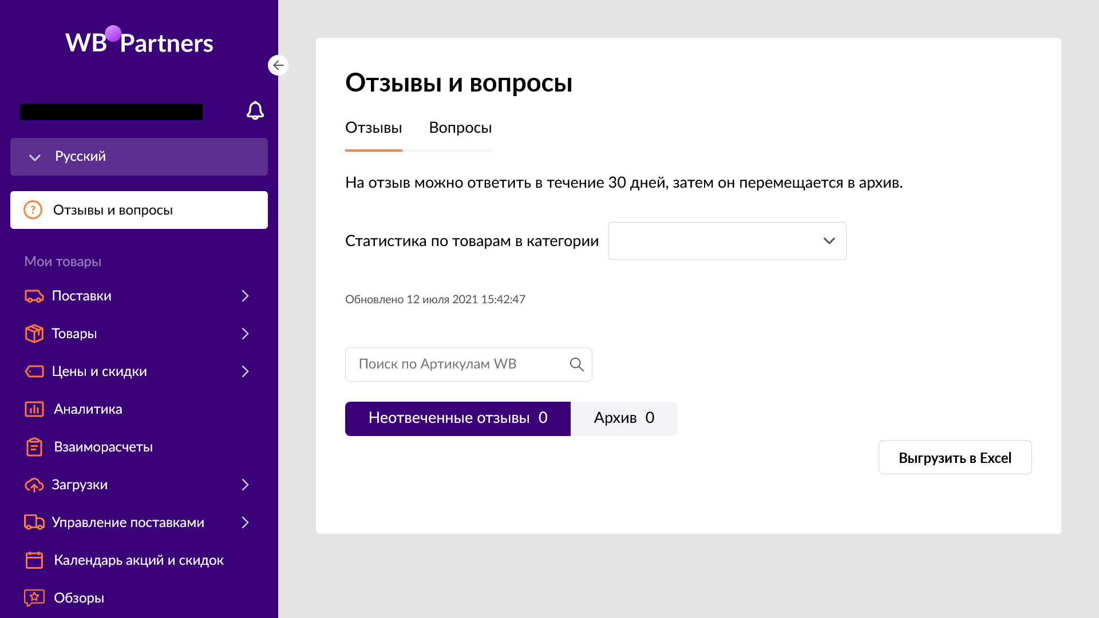Click the Поставки truck icon
Image resolution: width=1099 pixels, height=618 pixels.
34,296
